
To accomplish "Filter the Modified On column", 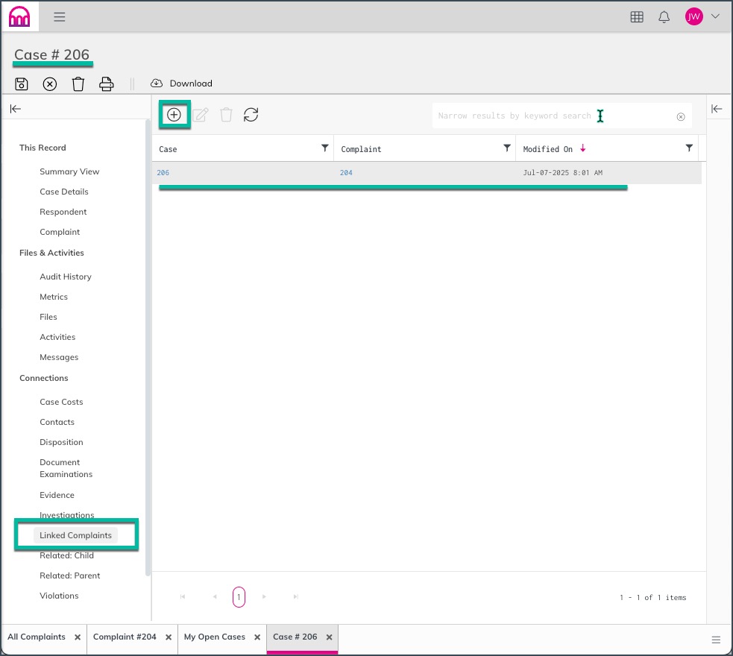I will [x=689, y=148].
